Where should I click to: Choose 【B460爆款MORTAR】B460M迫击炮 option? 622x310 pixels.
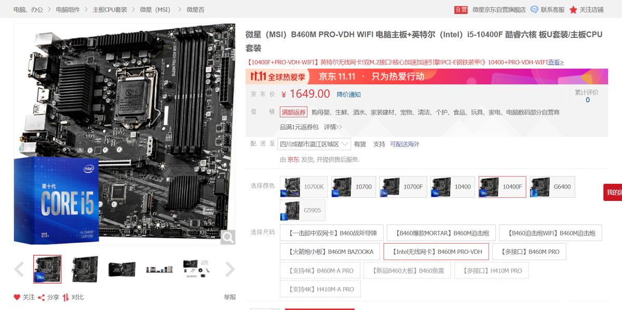pyautogui.click(x=441, y=233)
